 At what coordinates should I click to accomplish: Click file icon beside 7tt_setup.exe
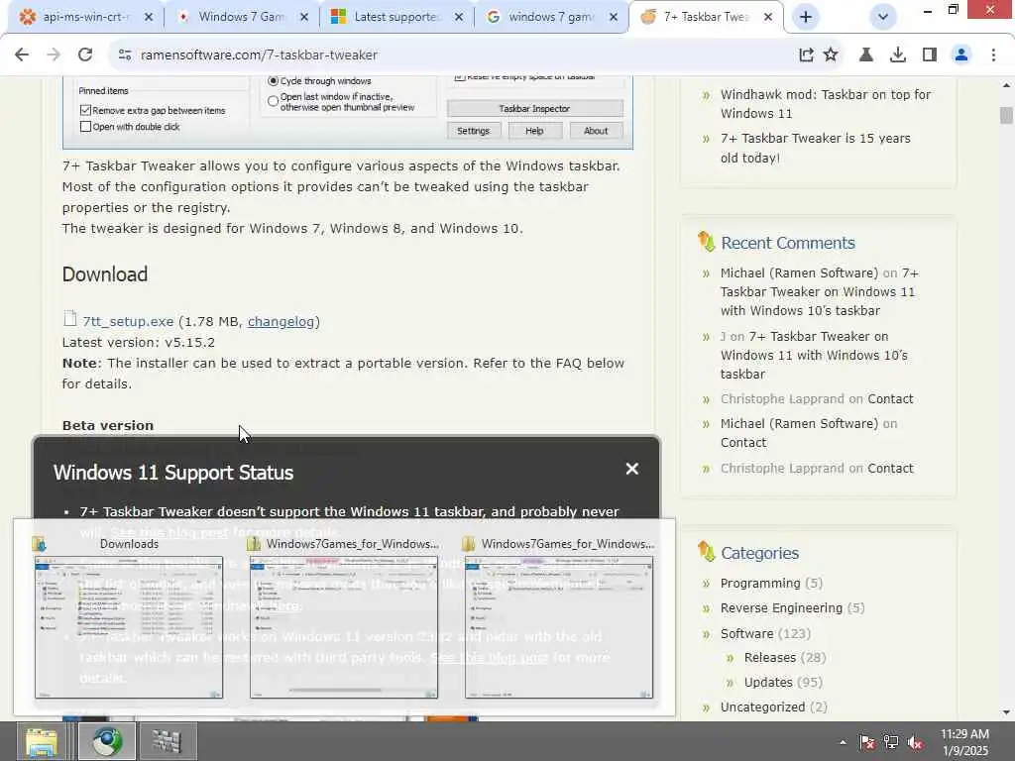pos(70,318)
